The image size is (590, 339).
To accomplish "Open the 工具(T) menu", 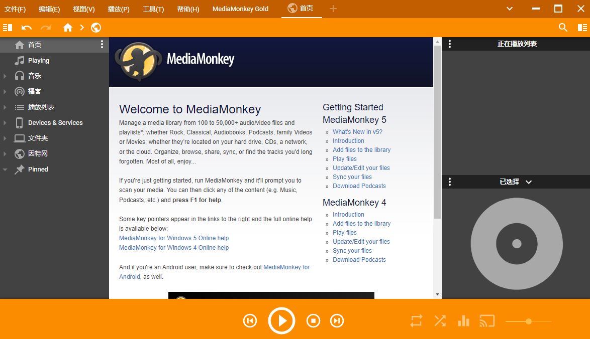I will (x=153, y=9).
